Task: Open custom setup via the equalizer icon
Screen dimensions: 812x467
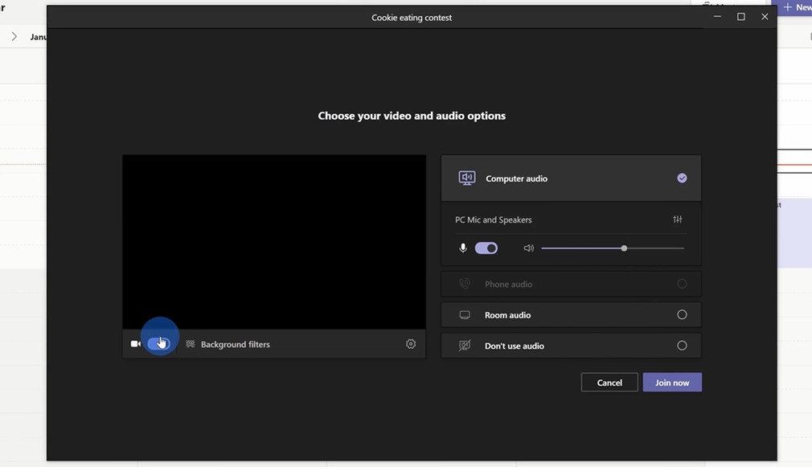Action: [x=678, y=219]
